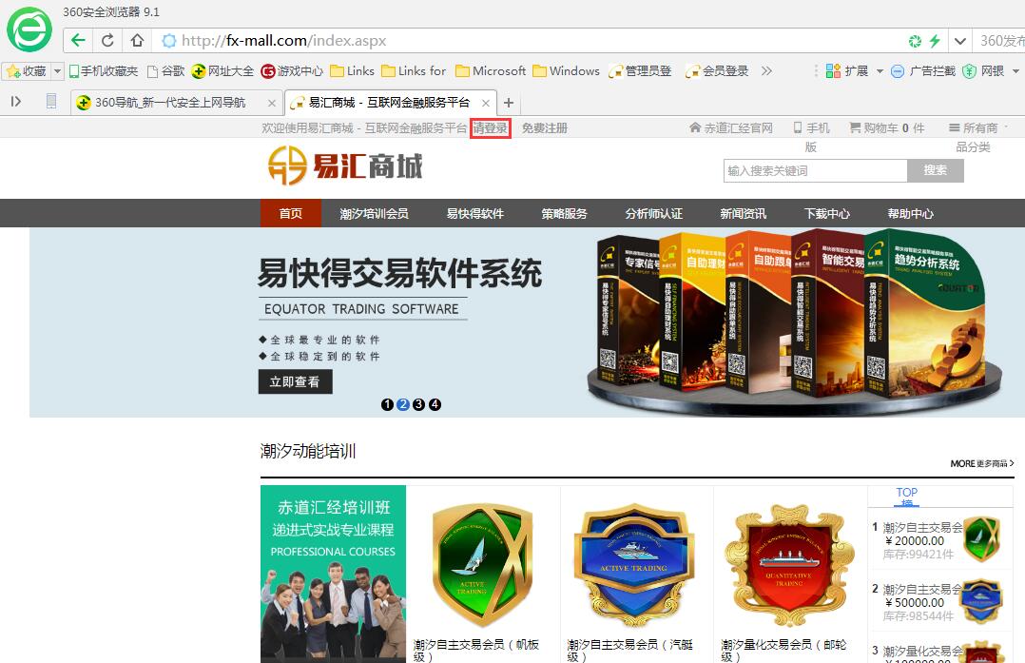Screen dimensions: 1025x663
Task: Select banner slide indicator 1
Action: 387,404
